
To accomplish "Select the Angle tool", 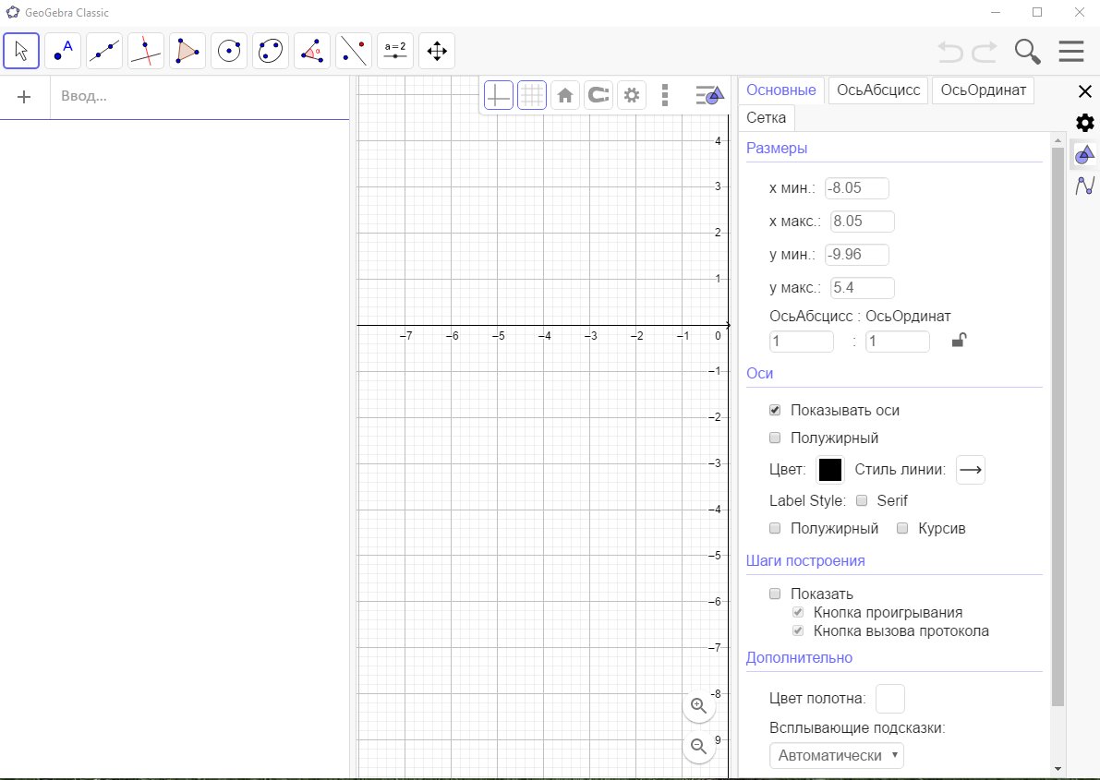I will click(312, 51).
